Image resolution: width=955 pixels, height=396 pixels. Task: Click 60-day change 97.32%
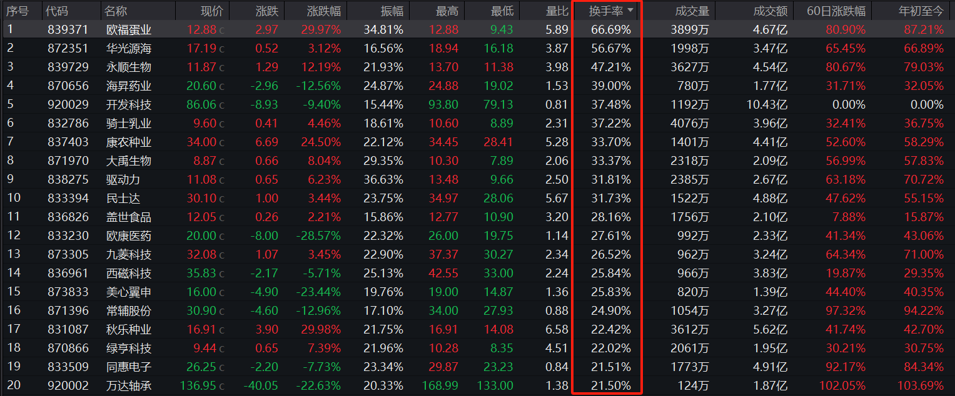click(846, 310)
